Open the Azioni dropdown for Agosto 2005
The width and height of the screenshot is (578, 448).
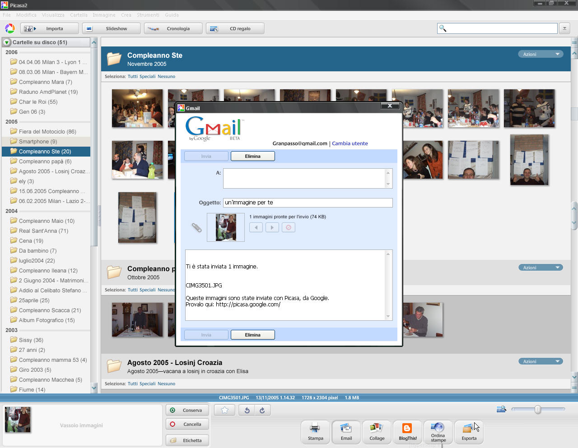(541, 361)
